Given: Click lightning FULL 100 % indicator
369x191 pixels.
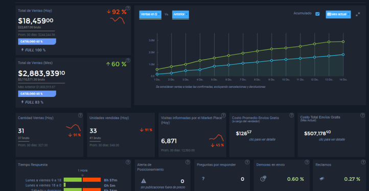Looking at the screenshot, I should coord(33,50).
